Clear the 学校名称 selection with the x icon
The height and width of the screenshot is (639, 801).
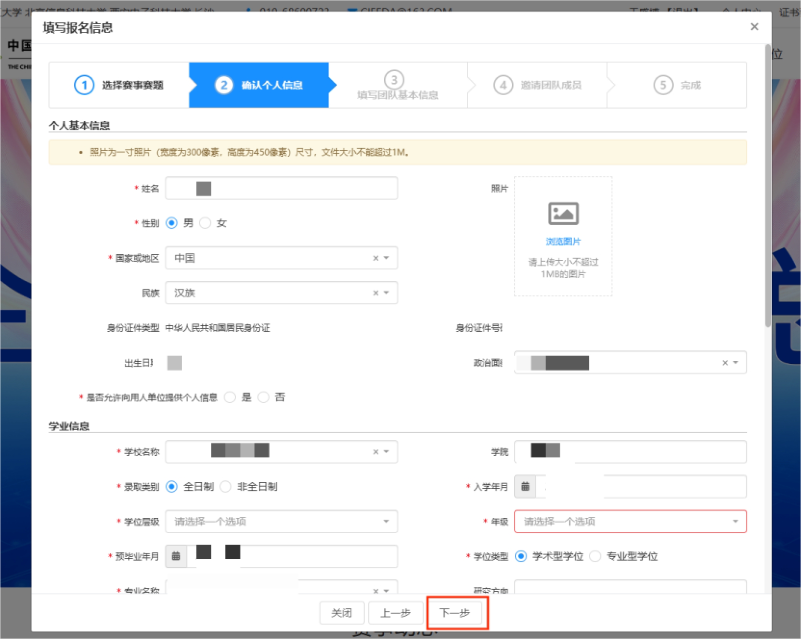375,452
